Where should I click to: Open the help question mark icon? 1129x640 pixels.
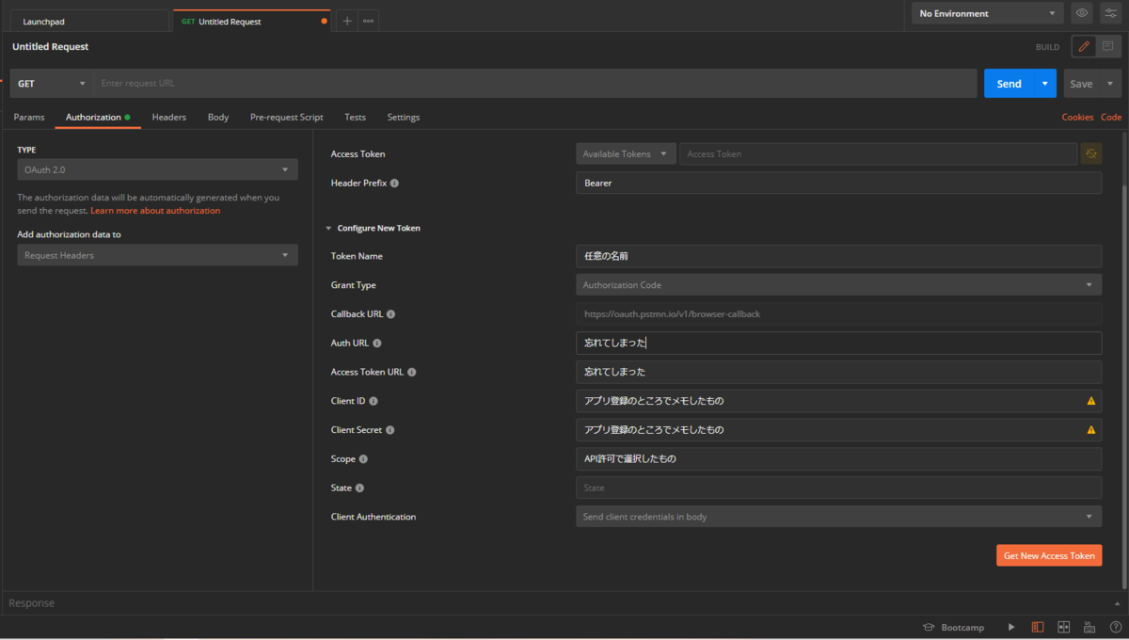coord(1116,627)
